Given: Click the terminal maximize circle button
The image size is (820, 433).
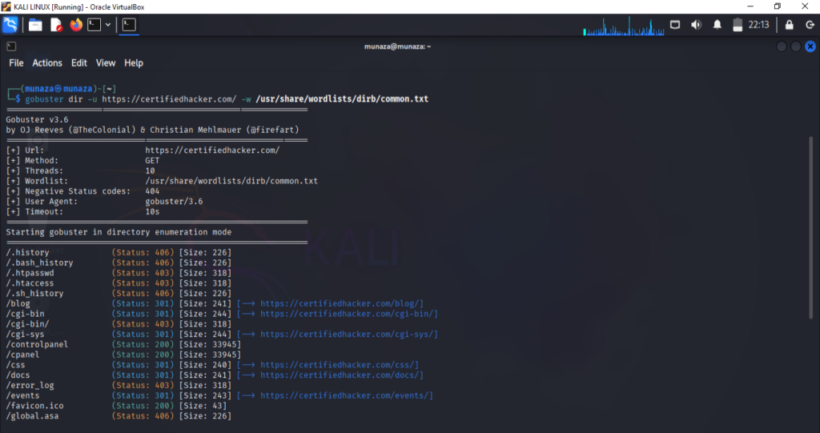Looking at the screenshot, I should point(796,46).
